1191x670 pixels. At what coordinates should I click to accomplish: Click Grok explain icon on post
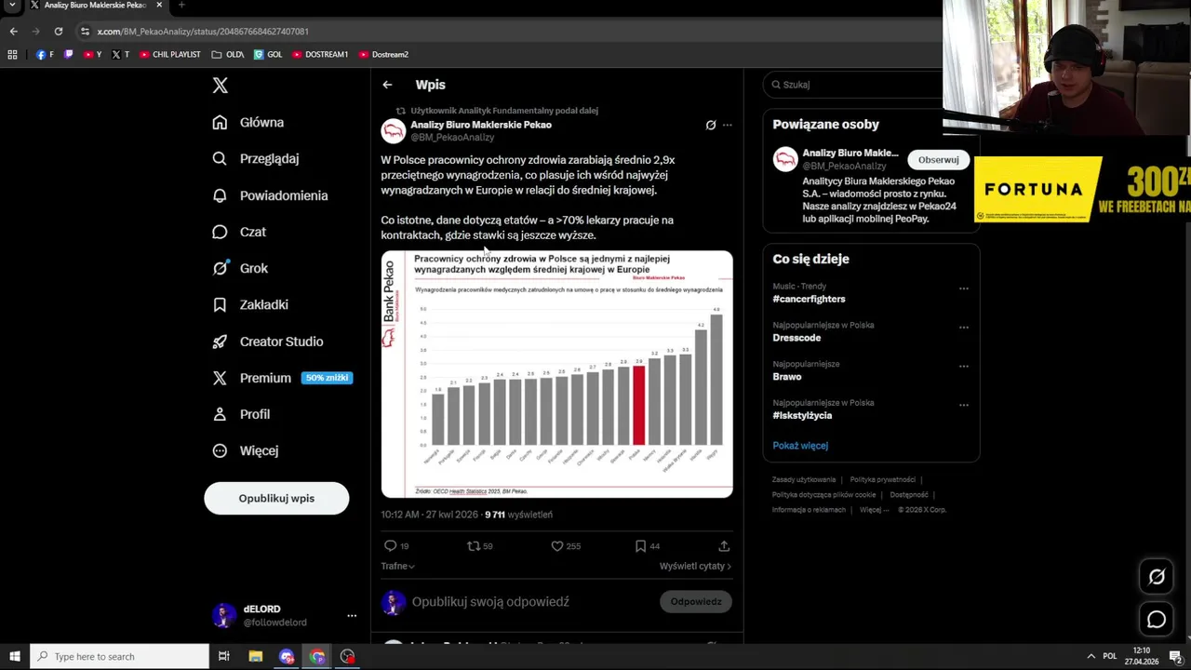pos(711,125)
